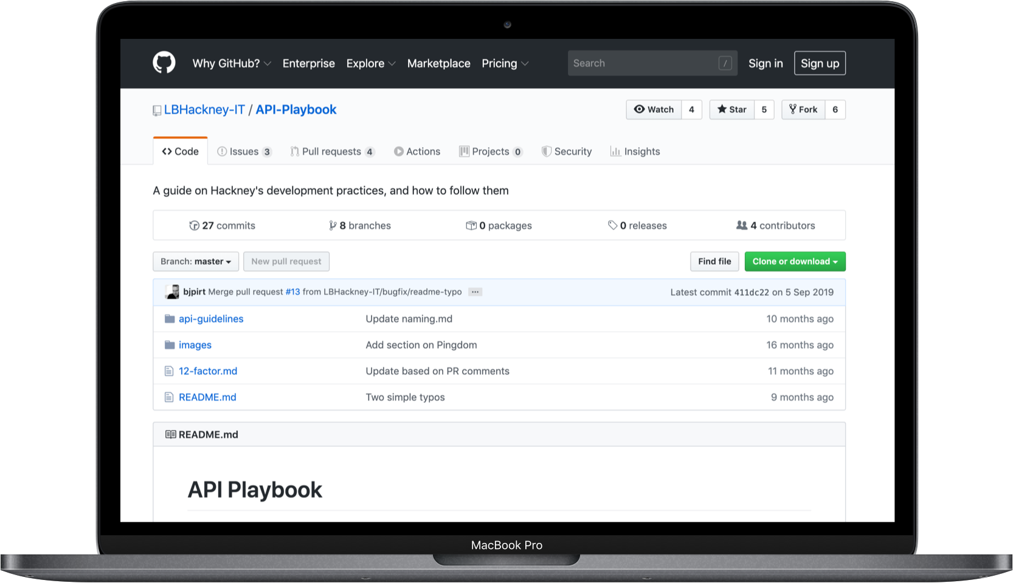Open the README.md file link
The image size is (1013, 583).
[x=207, y=397]
